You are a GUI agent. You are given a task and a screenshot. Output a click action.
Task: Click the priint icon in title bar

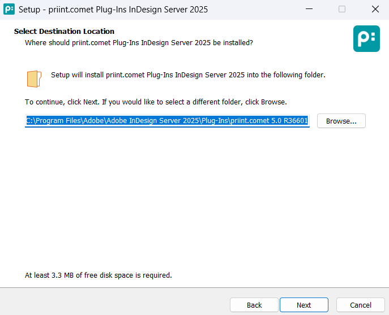click(x=9, y=9)
